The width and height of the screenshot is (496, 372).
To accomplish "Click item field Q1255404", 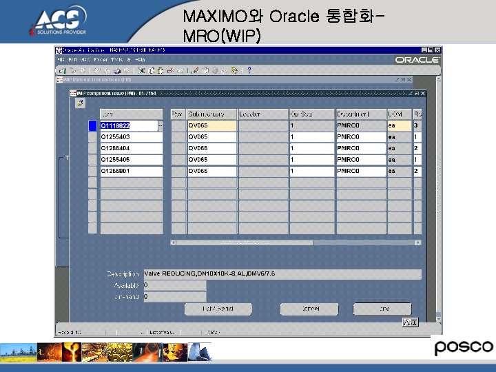I will [132, 148].
